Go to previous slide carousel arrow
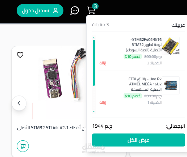Image resolution: width=187 pixels, height=157 pixels. tap(19, 103)
